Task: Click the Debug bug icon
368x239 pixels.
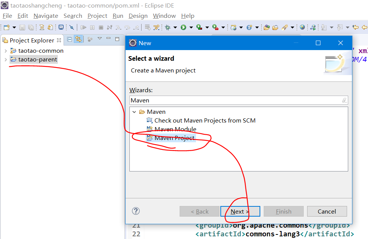Action: (167, 27)
